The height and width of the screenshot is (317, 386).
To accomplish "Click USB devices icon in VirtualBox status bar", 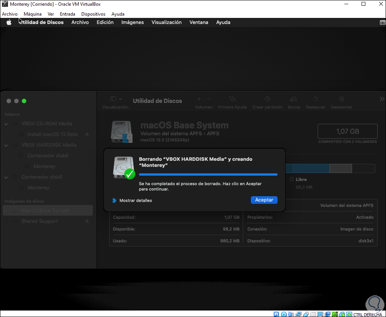I will pyautogui.click(x=306, y=314).
